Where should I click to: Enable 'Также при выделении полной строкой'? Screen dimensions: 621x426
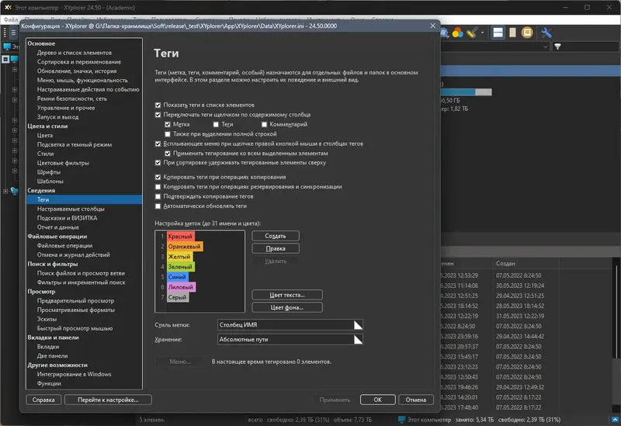(168, 134)
